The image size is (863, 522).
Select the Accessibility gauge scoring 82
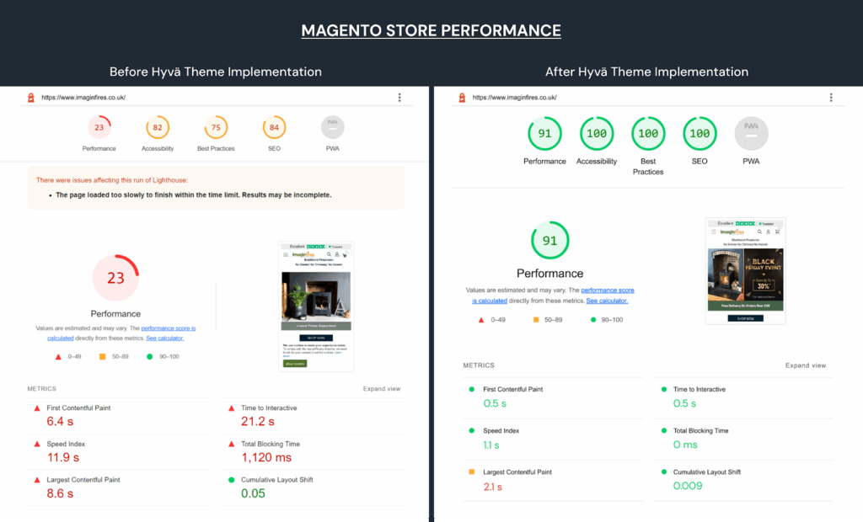pos(158,128)
